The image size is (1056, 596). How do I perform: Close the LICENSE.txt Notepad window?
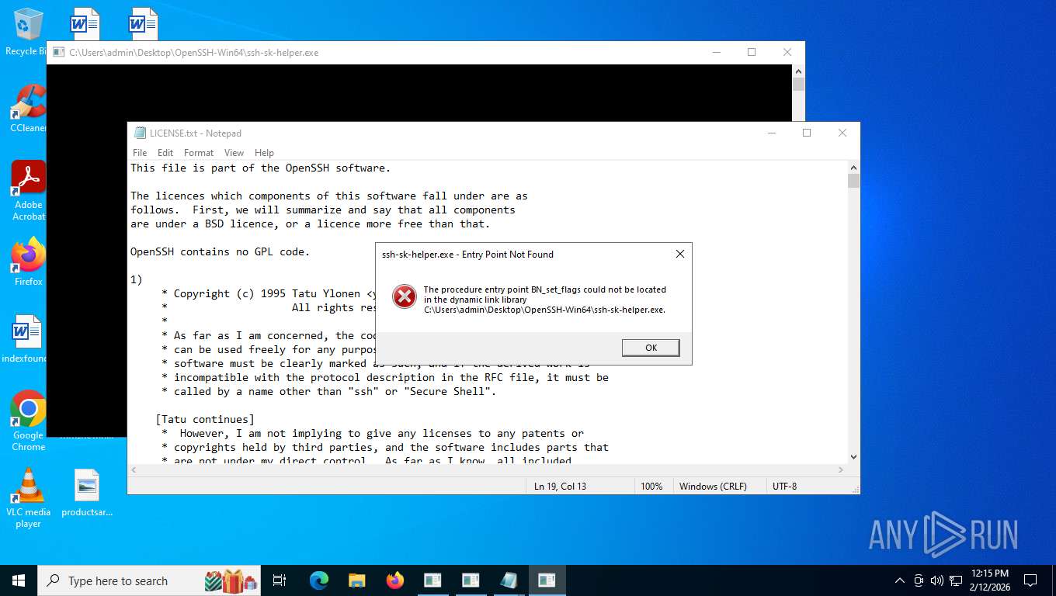pyautogui.click(x=842, y=133)
